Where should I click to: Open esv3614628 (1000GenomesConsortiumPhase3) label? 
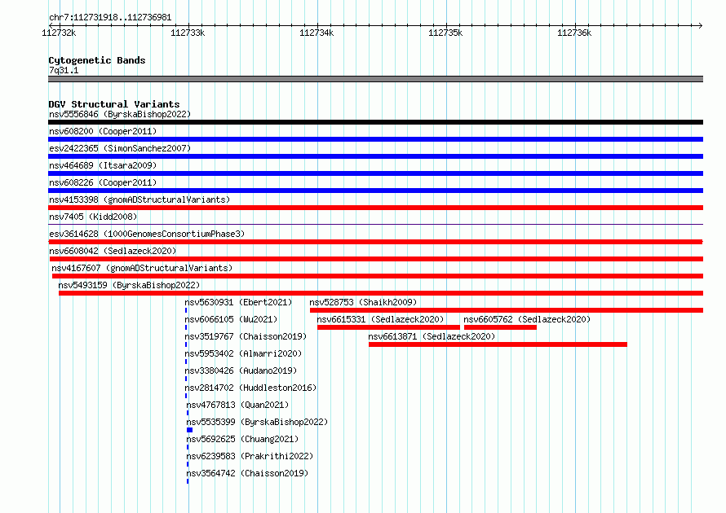(147, 234)
